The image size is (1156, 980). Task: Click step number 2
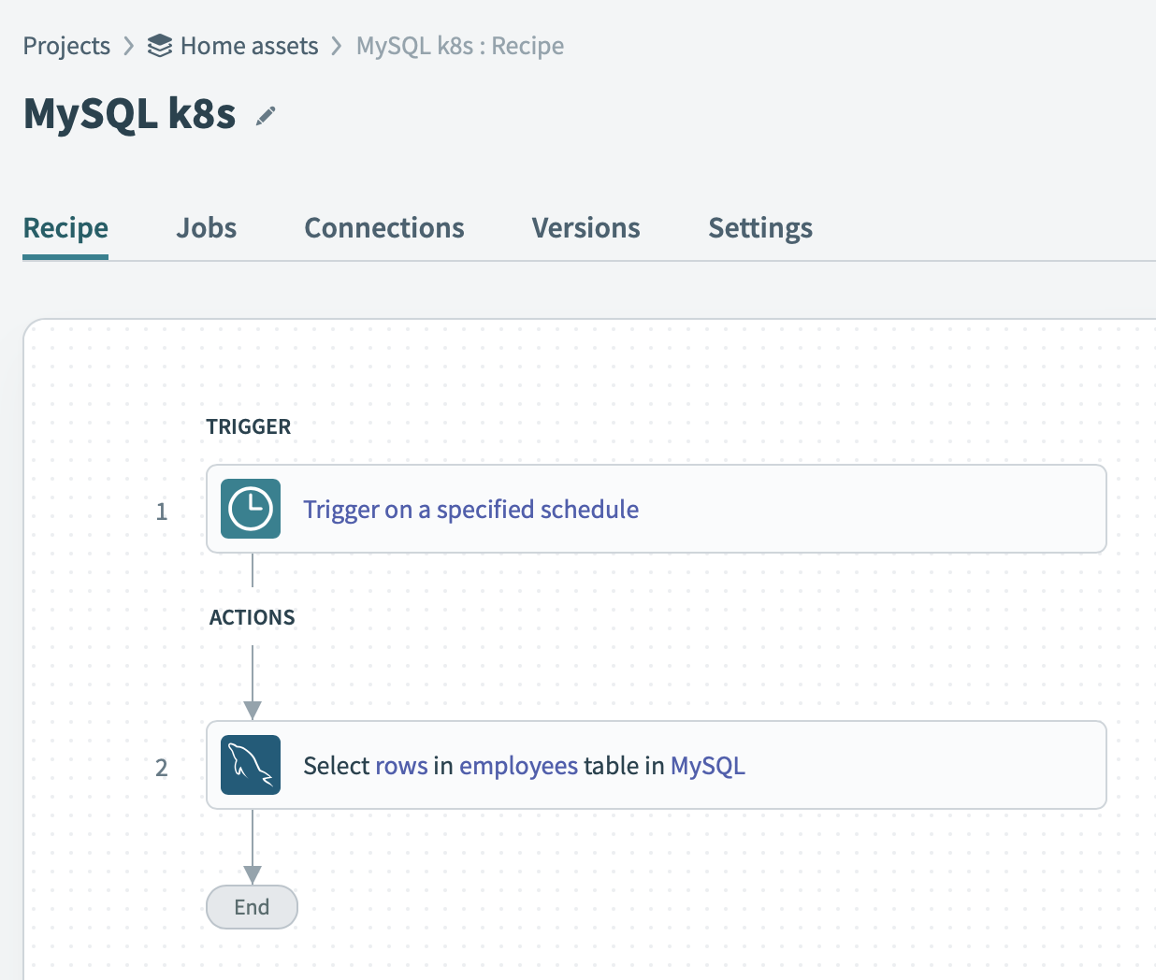162,768
